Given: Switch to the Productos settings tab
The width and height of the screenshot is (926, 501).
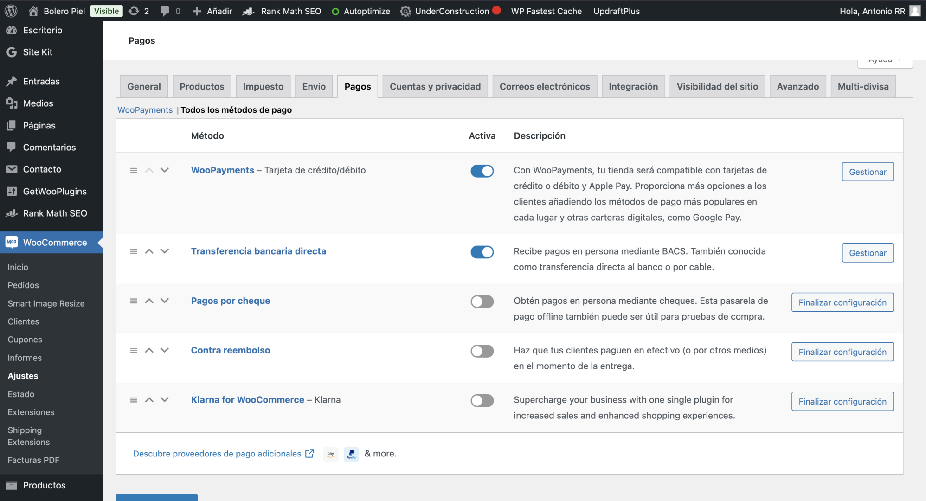Looking at the screenshot, I should click(202, 86).
